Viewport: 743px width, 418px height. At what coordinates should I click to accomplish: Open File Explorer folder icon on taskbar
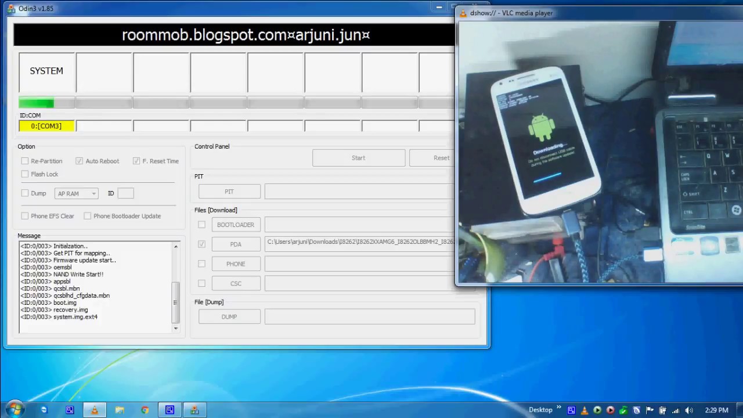pos(120,410)
